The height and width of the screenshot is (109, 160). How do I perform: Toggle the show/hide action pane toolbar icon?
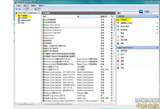[39, 9]
